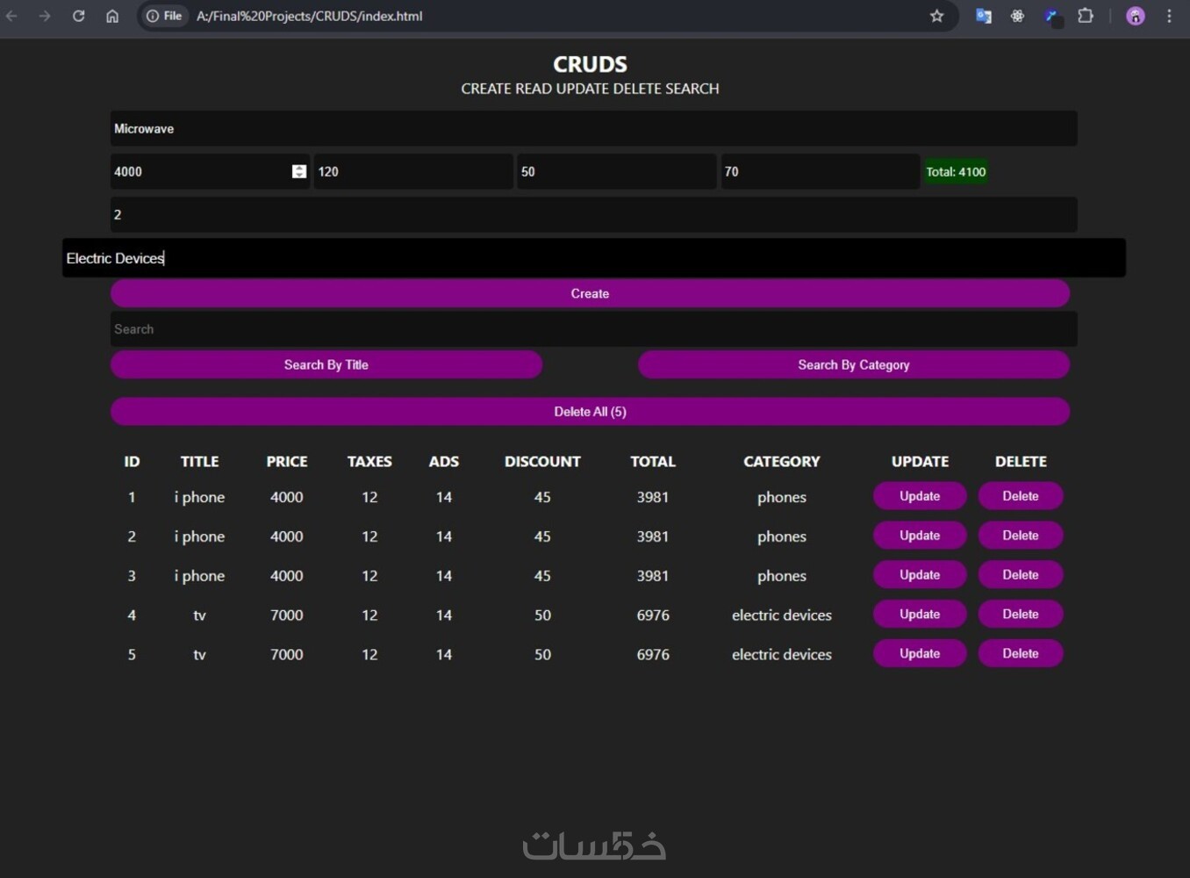Click the TOTAL column header
Screen dimensions: 1190x878
653,461
